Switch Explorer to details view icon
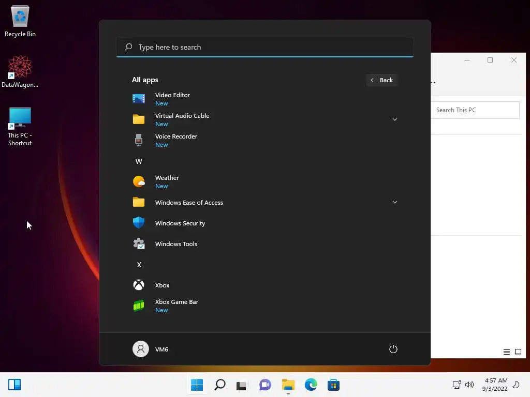 click(506, 352)
